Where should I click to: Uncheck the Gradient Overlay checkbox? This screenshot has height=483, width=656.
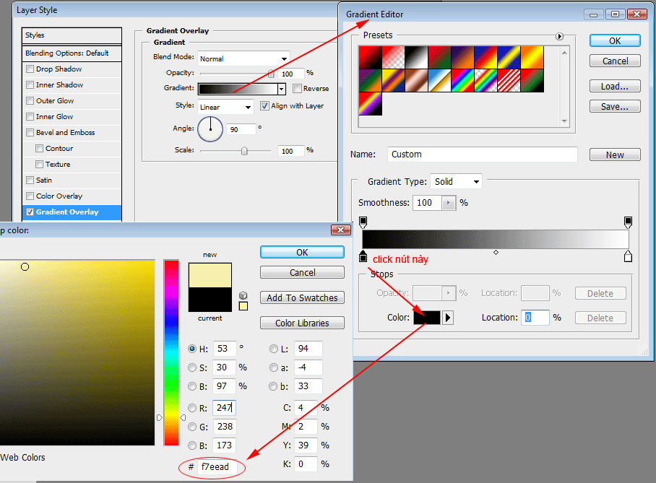(30, 212)
